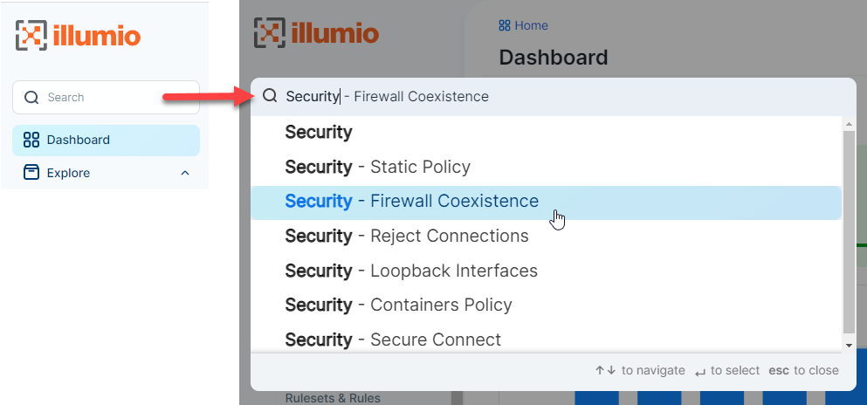The image size is (867, 405).
Task: Select Security - Firewall Coexistence result
Action: pyautogui.click(x=411, y=202)
